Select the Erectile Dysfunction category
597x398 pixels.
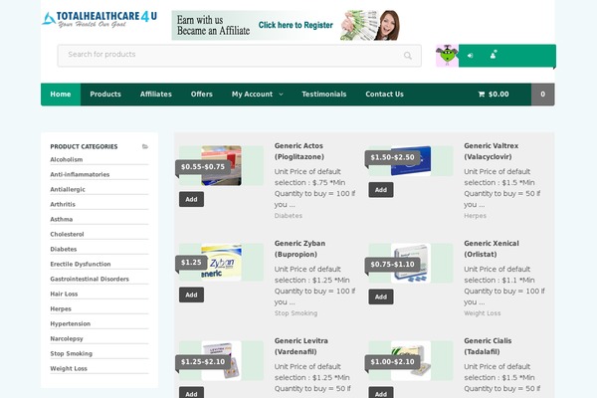coord(81,264)
